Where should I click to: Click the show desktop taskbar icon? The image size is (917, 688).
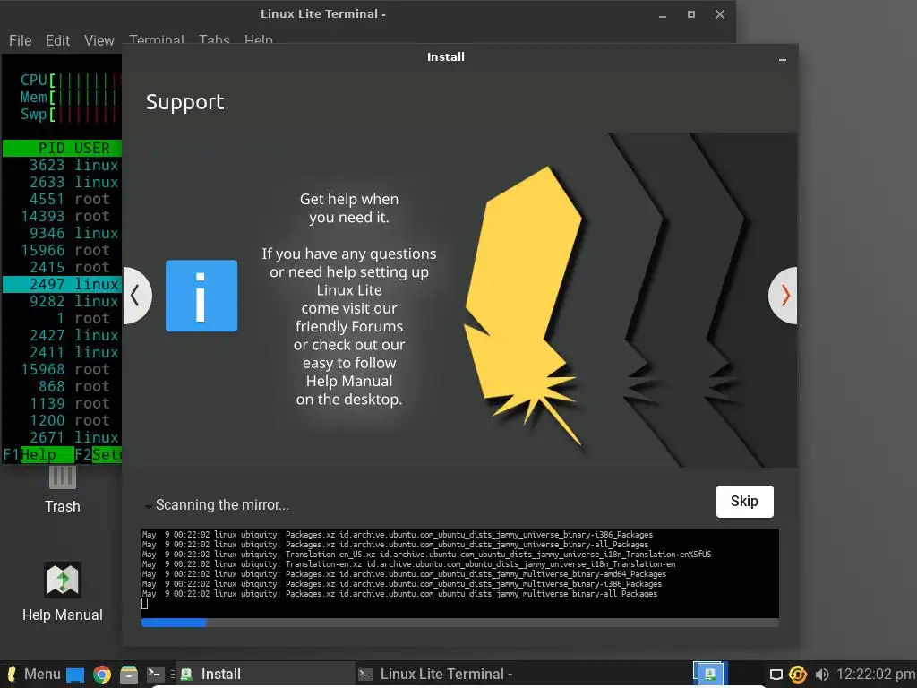pyautogui.click(x=75, y=675)
